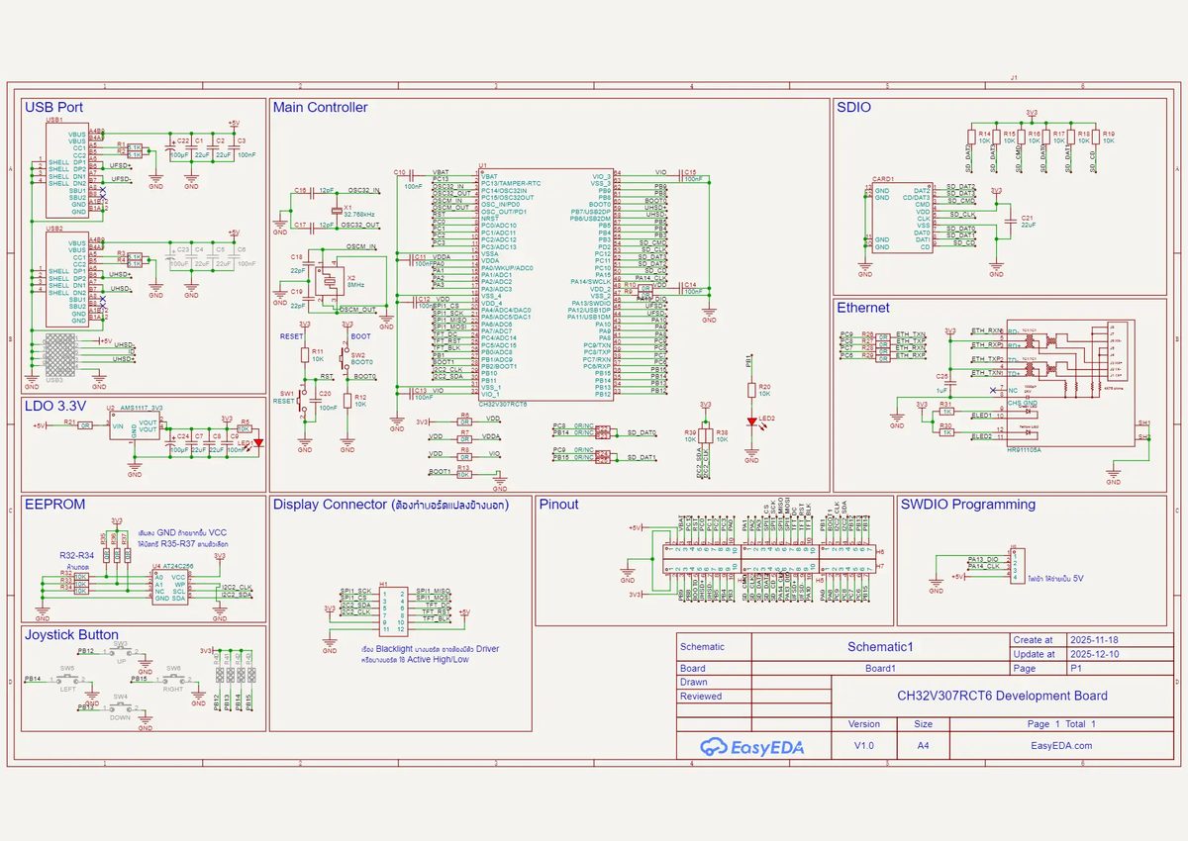The image size is (1188, 841).
Task: Click the Drawn field in title block
Action: pyautogui.click(x=714, y=682)
